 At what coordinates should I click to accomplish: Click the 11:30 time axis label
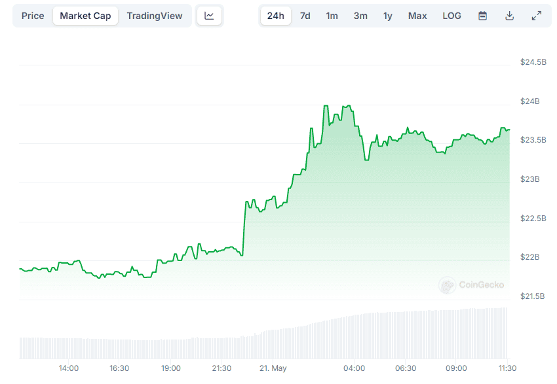pos(507,368)
